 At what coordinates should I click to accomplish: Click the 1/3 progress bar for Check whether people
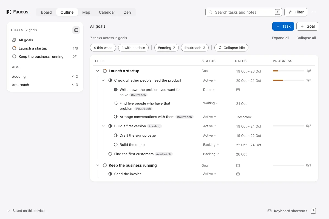(x=288, y=80)
